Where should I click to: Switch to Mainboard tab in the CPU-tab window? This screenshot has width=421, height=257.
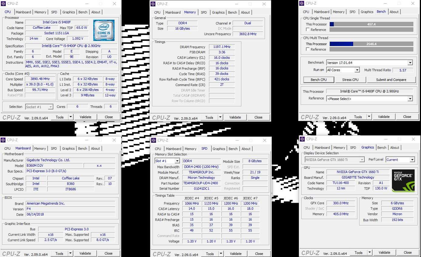[23, 12]
